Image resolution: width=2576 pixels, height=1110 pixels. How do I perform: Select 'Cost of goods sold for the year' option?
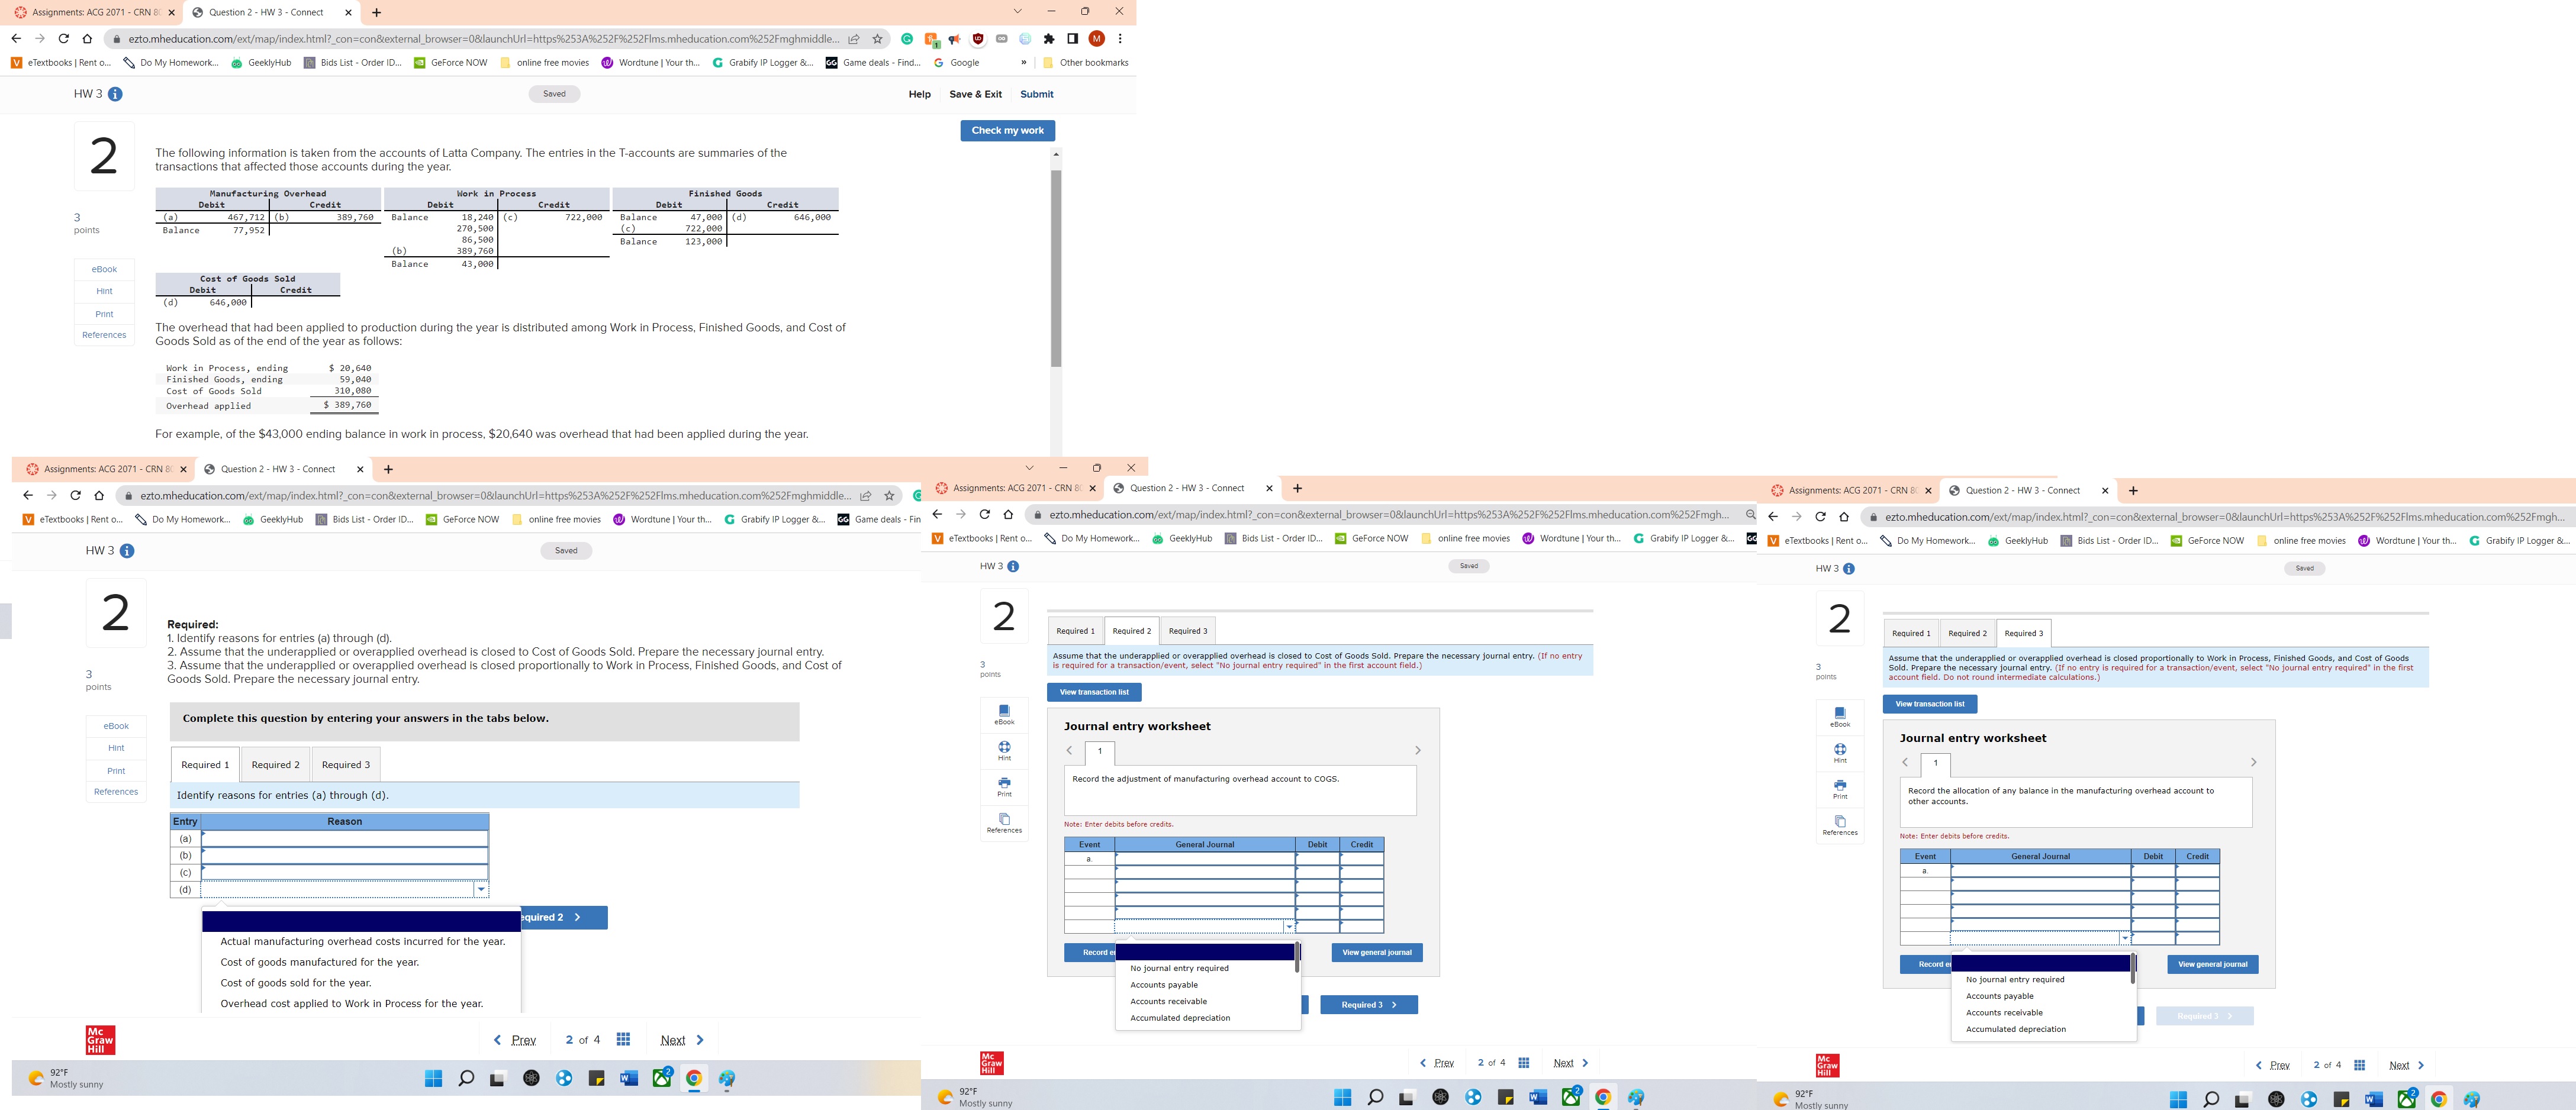[295, 983]
